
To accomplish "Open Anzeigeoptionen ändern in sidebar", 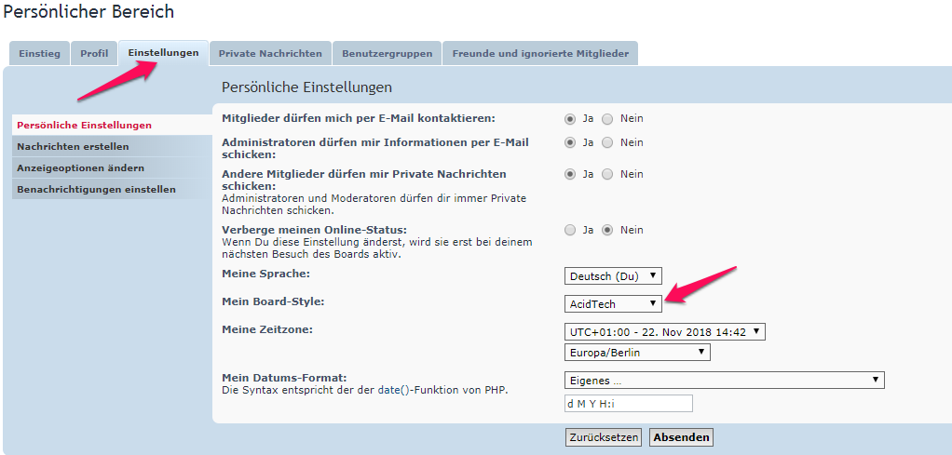I will tap(80, 168).
